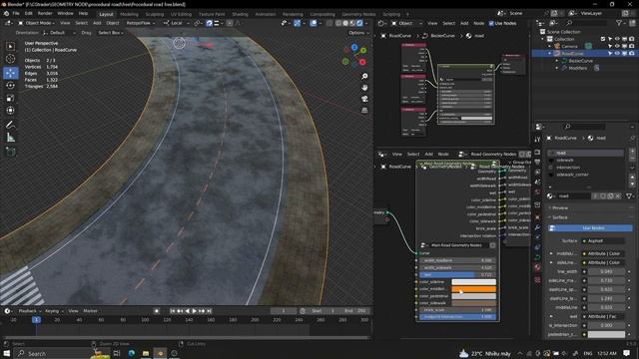Viewport: 639px width, 359px height.
Task: Toggle Camera selectability arrow icon
Action: [x=610, y=47]
